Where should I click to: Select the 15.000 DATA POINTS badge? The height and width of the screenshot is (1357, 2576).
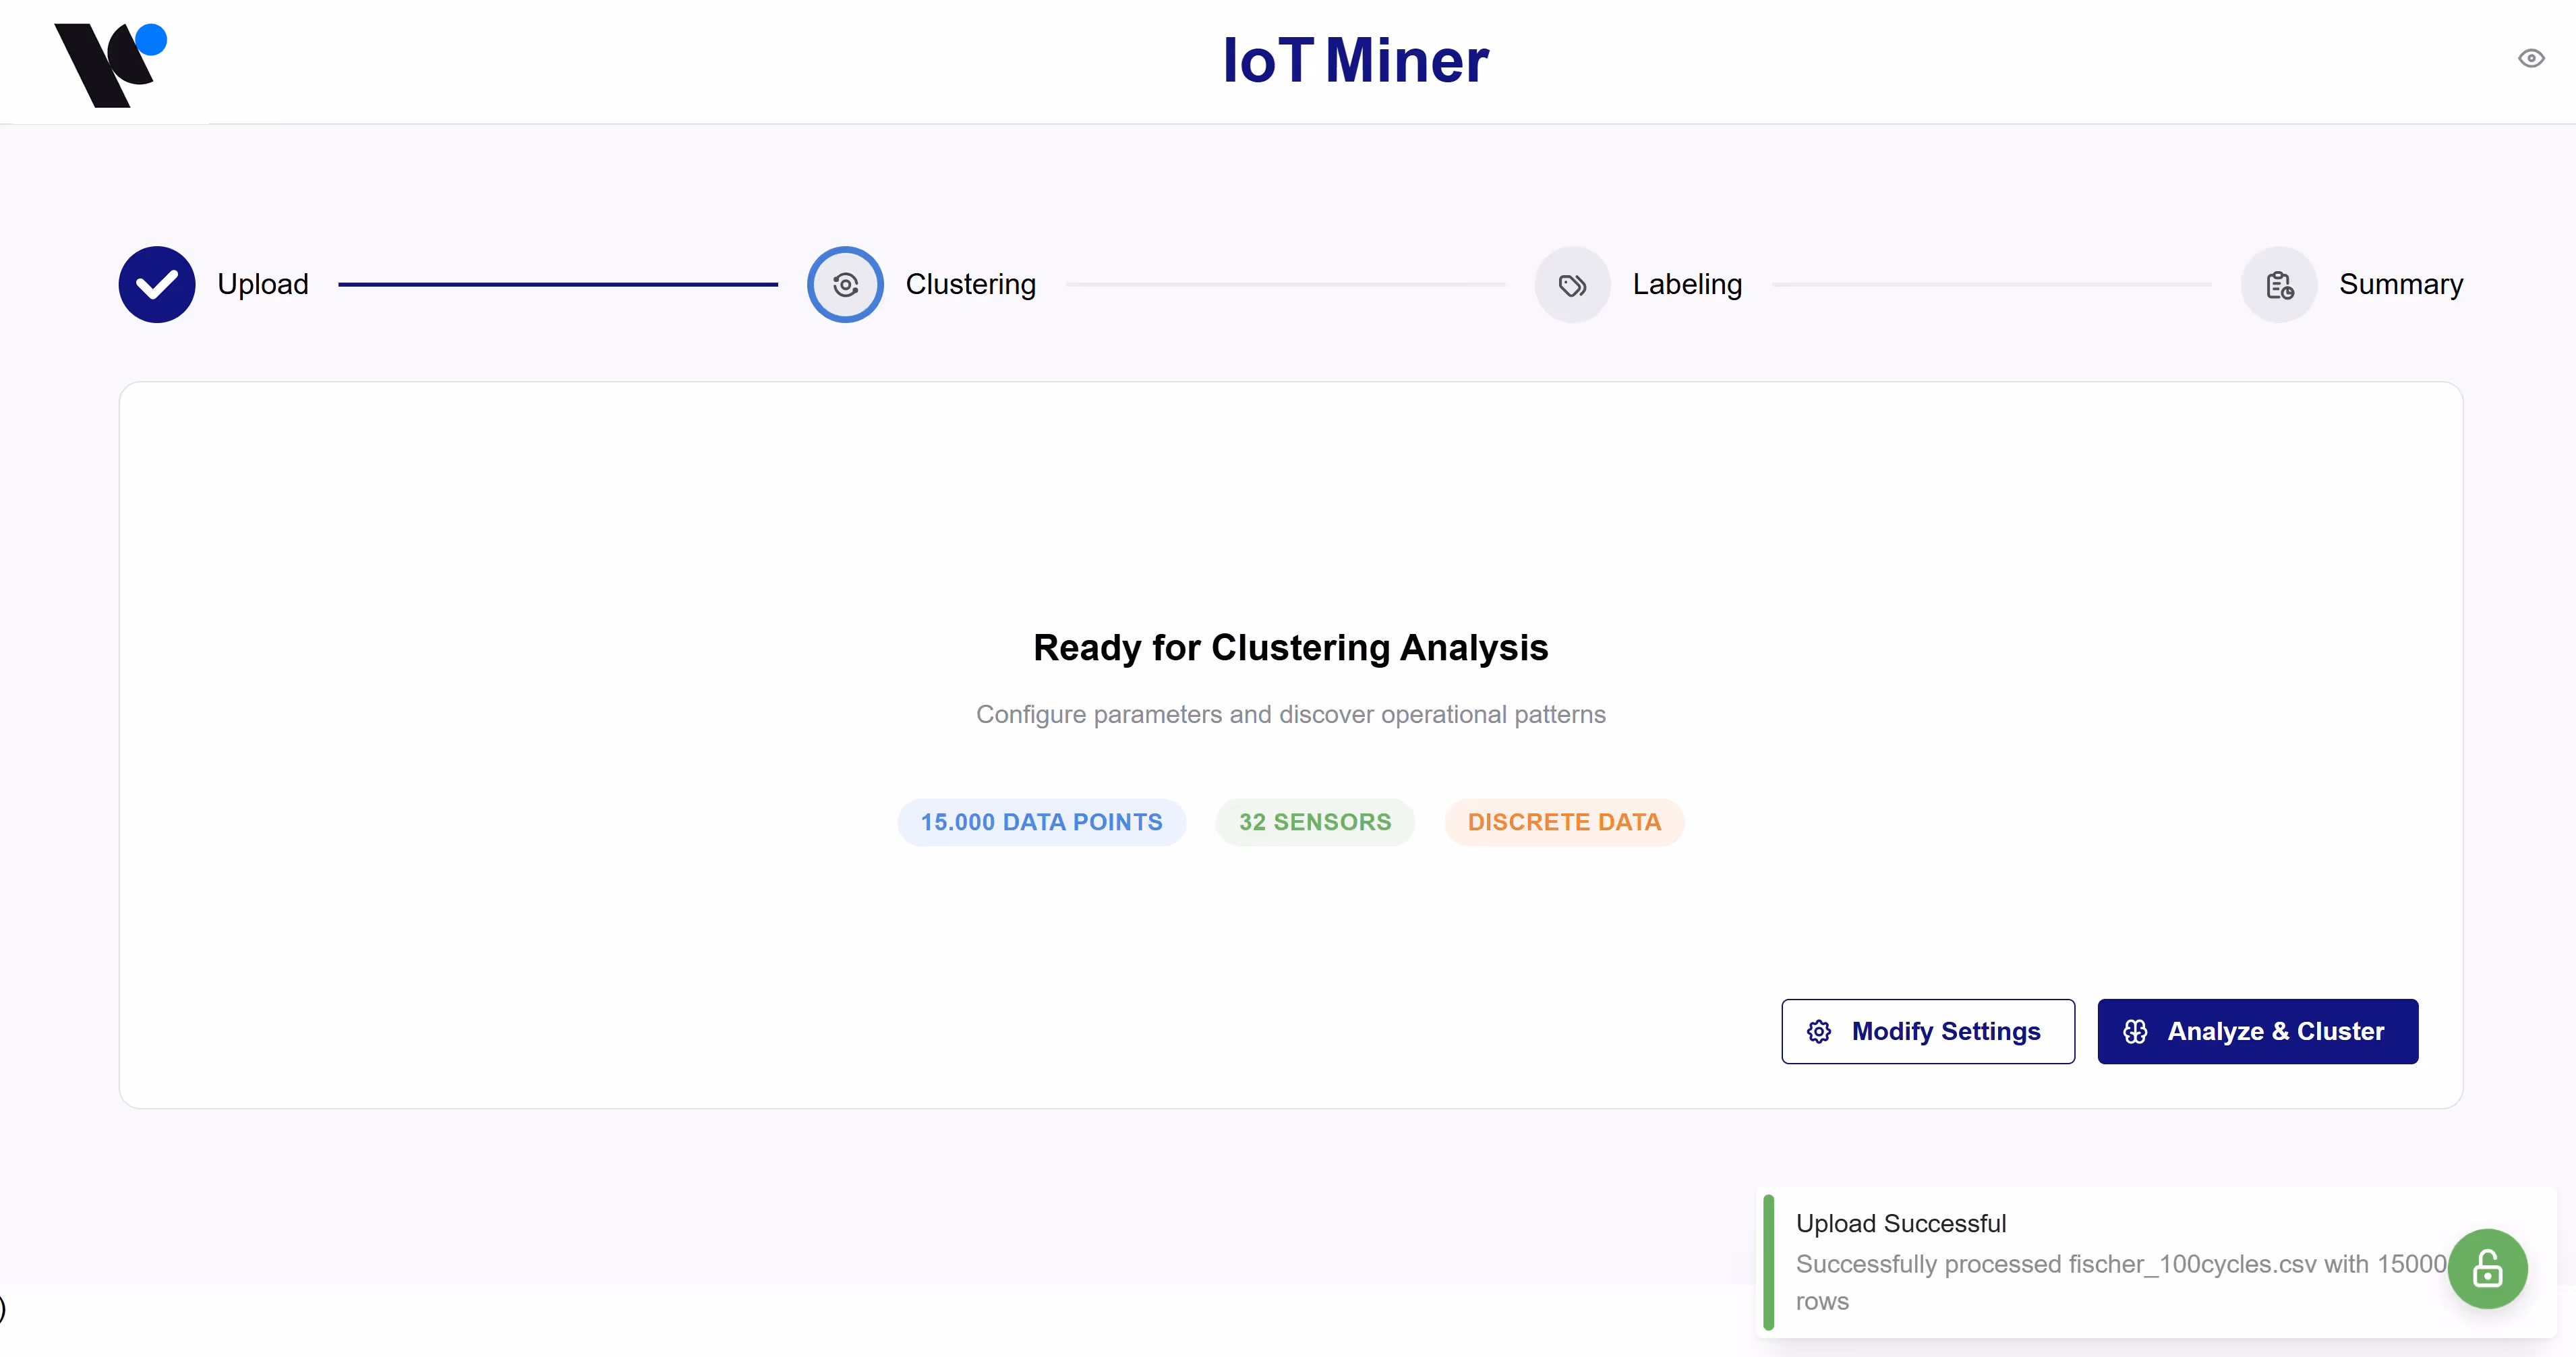point(1041,821)
